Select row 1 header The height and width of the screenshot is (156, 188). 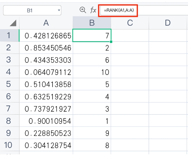click(10, 35)
